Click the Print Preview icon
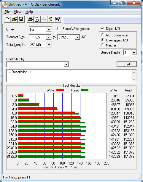 [37, 19]
